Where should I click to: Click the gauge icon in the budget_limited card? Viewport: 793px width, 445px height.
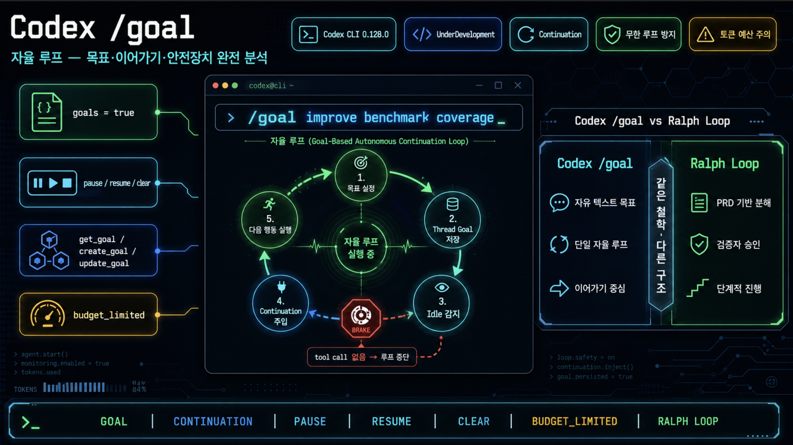tap(47, 314)
